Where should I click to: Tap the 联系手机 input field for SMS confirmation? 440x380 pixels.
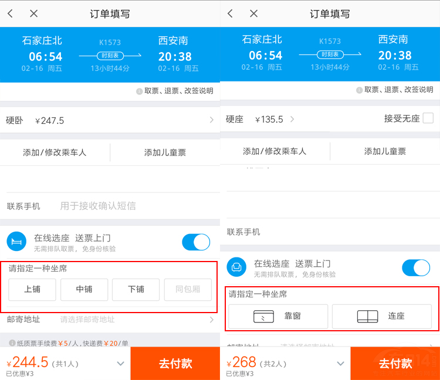135,206
